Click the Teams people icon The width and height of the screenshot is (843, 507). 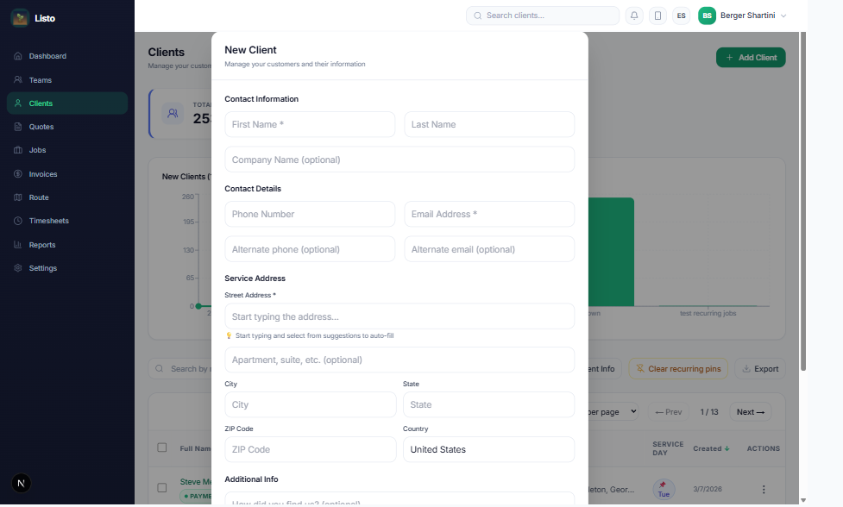click(x=18, y=79)
